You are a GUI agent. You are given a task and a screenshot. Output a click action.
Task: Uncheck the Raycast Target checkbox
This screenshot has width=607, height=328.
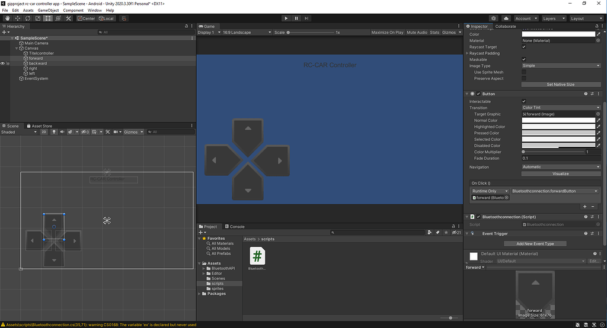pyautogui.click(x=523, y=47)
